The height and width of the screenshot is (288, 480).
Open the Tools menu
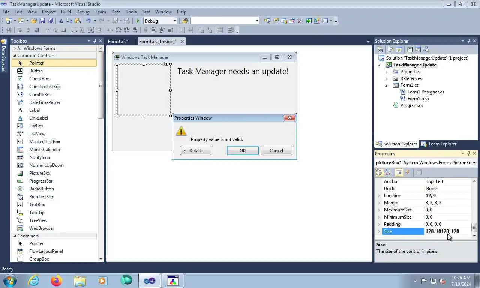(131, 12)
